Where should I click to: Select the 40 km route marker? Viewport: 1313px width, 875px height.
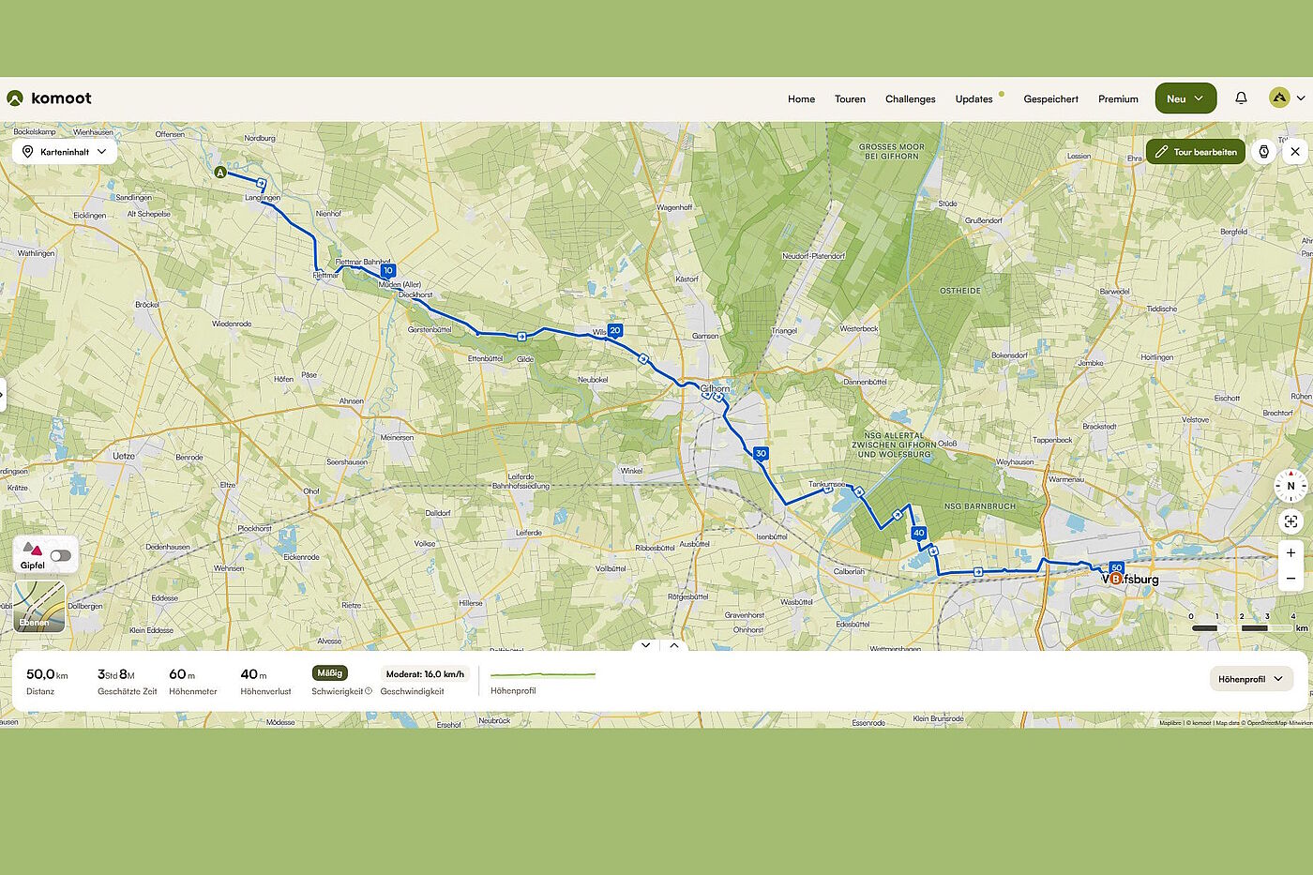tap(918, 533)
